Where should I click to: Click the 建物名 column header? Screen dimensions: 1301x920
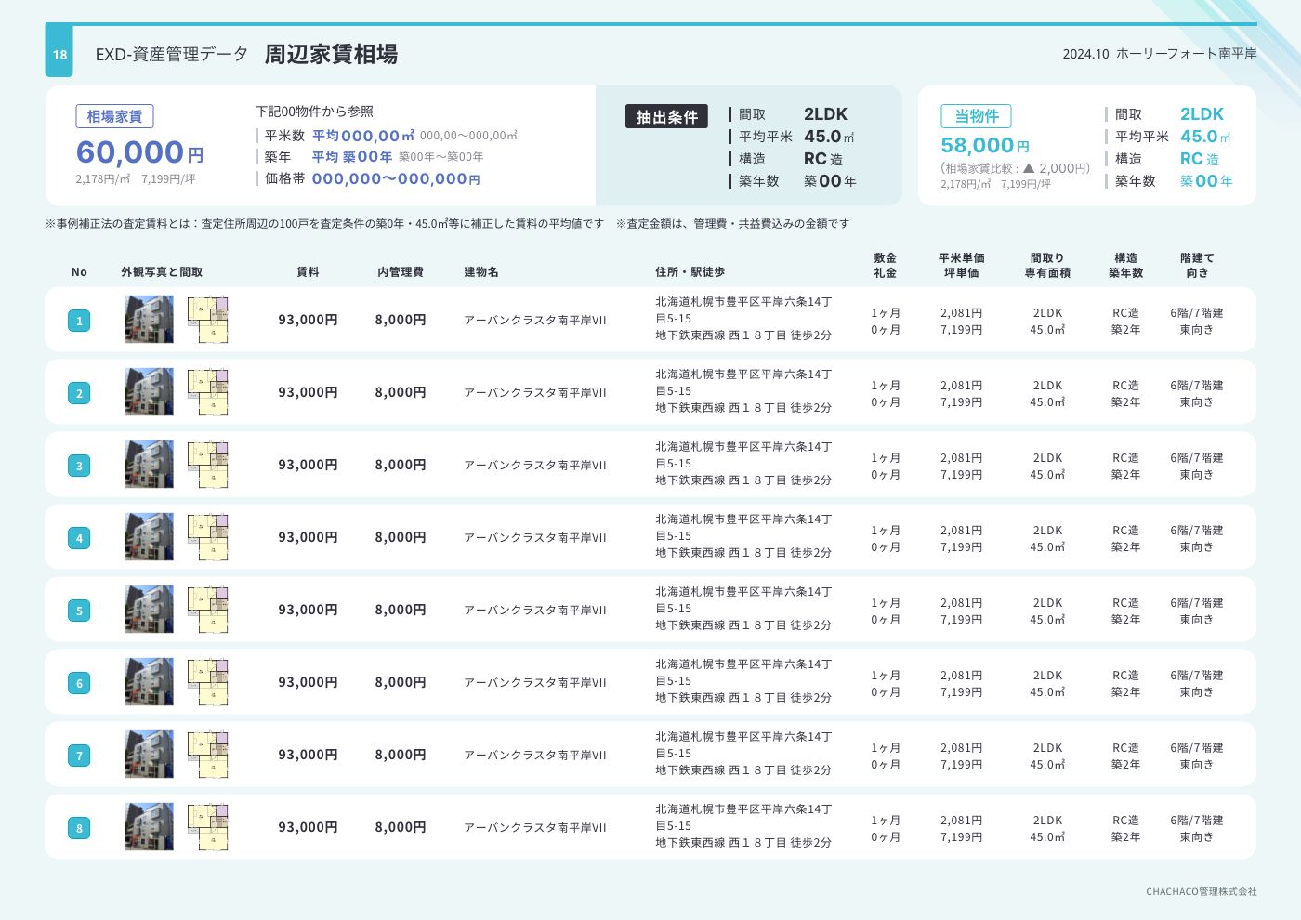tap(481, 272)
